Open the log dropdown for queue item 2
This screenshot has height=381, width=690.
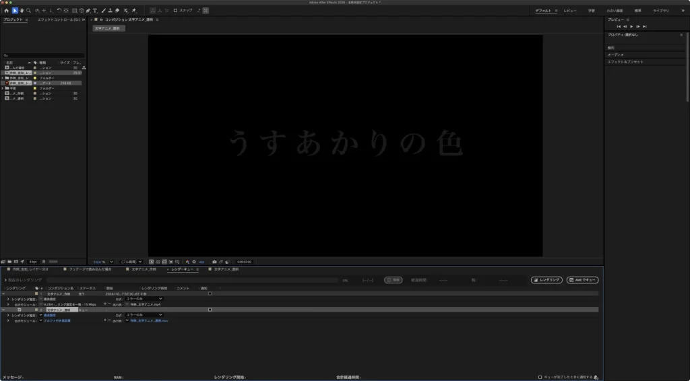(144, 315)
